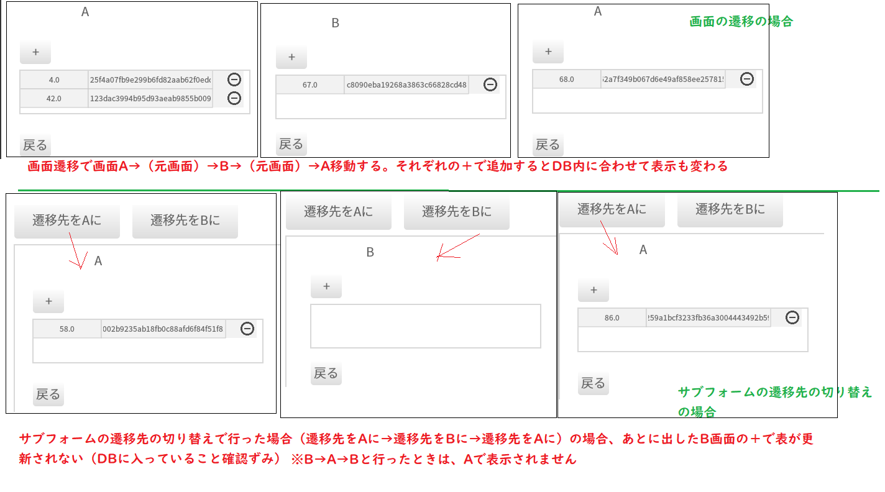Click the + button above row 58.0
Viewport: 885px width, 492px height.
[48, 301]
